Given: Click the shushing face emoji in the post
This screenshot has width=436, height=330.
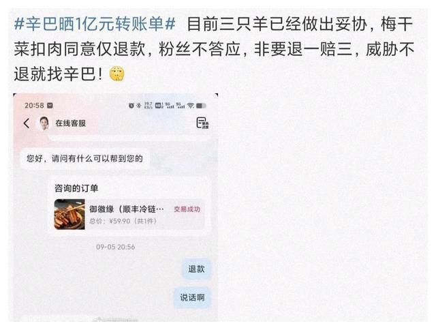Looking at the screenshot, I should point(116,74).
